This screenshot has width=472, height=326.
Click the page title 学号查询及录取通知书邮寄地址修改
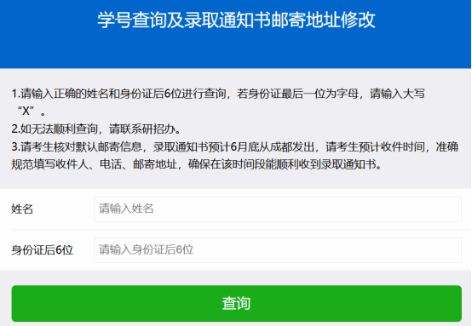(236, 20)
